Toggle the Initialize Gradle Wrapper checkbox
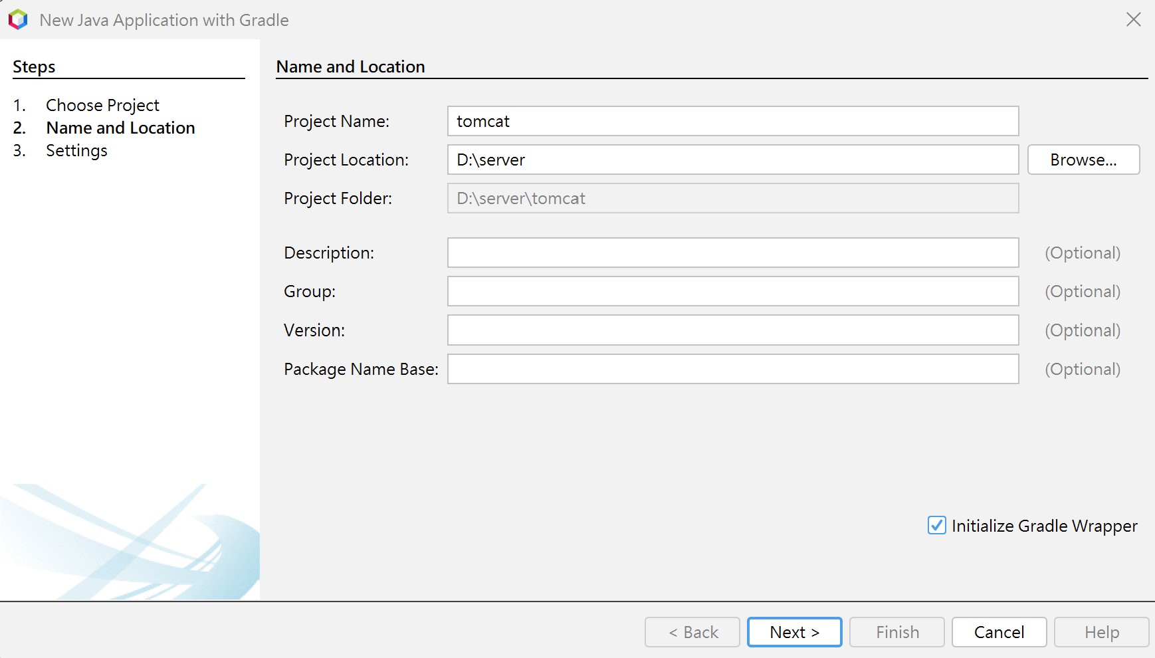 point(936,525)
